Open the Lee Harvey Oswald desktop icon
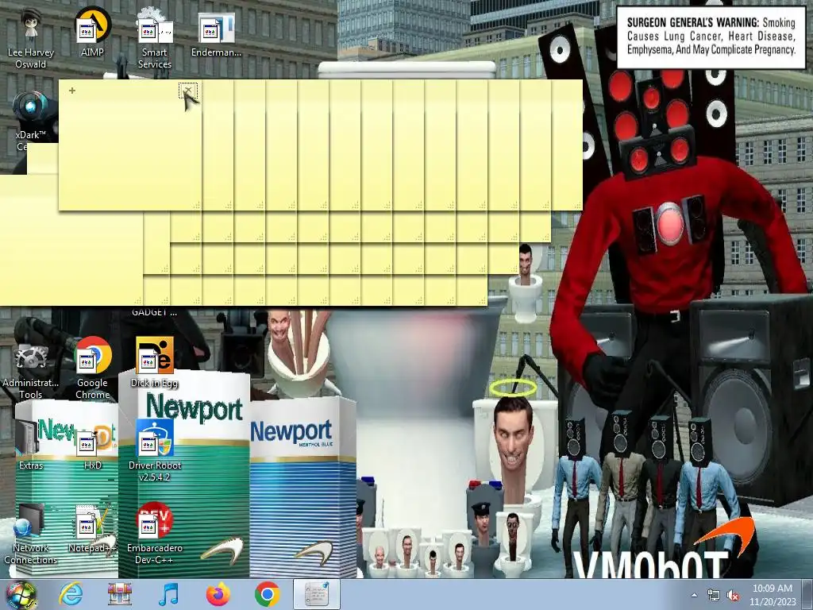The image size is (813, 610). (31, 38)
